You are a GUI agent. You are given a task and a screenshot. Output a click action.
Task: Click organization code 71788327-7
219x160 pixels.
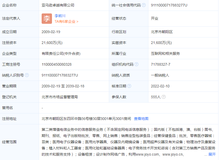[x=161, y=64]
